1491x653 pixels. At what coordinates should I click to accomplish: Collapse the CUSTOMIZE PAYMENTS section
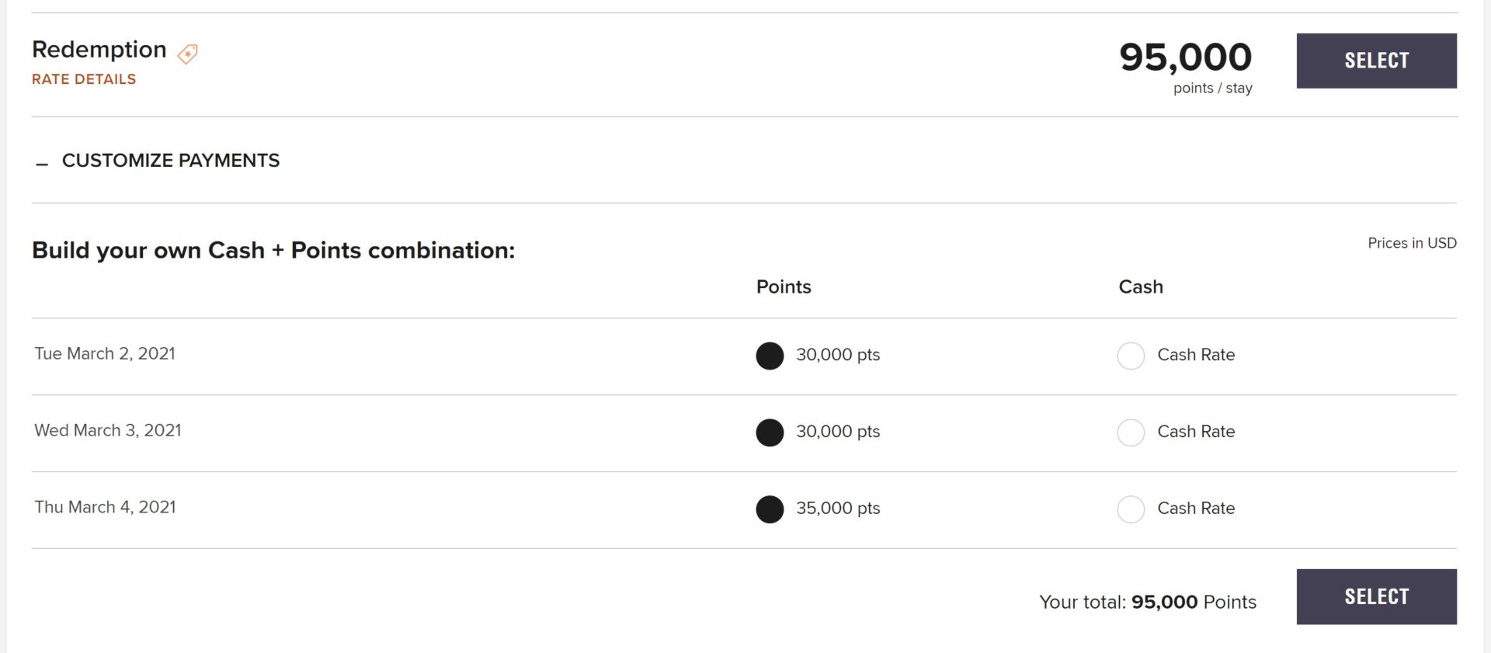tap(170, 161)
